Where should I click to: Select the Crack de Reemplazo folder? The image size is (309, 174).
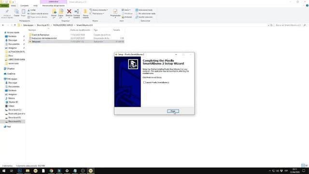point(41,35)
